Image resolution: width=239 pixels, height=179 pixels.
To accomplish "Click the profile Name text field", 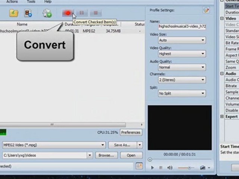I will [x=181, y=27].
